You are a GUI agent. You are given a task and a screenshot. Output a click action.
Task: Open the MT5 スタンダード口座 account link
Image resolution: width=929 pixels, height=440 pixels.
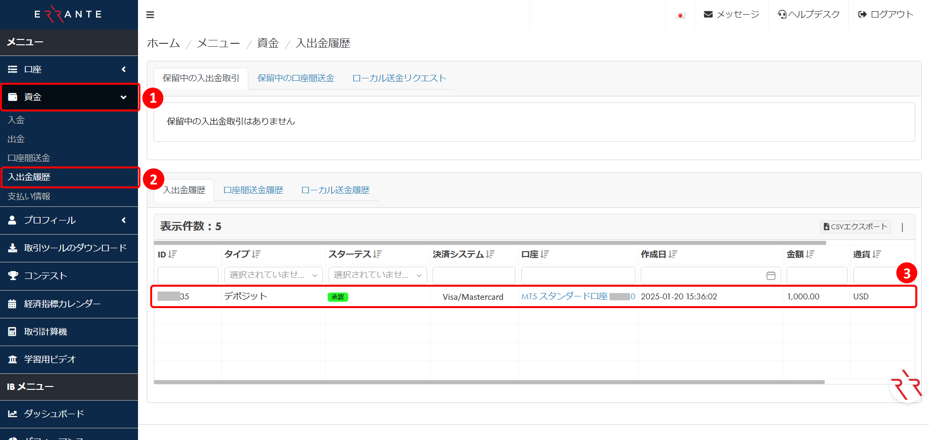[564, 296]
